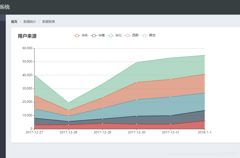Click the breadcrumb chevron after 数据统计
Screen dimensions: 240x158
click(x=39, y=22)
